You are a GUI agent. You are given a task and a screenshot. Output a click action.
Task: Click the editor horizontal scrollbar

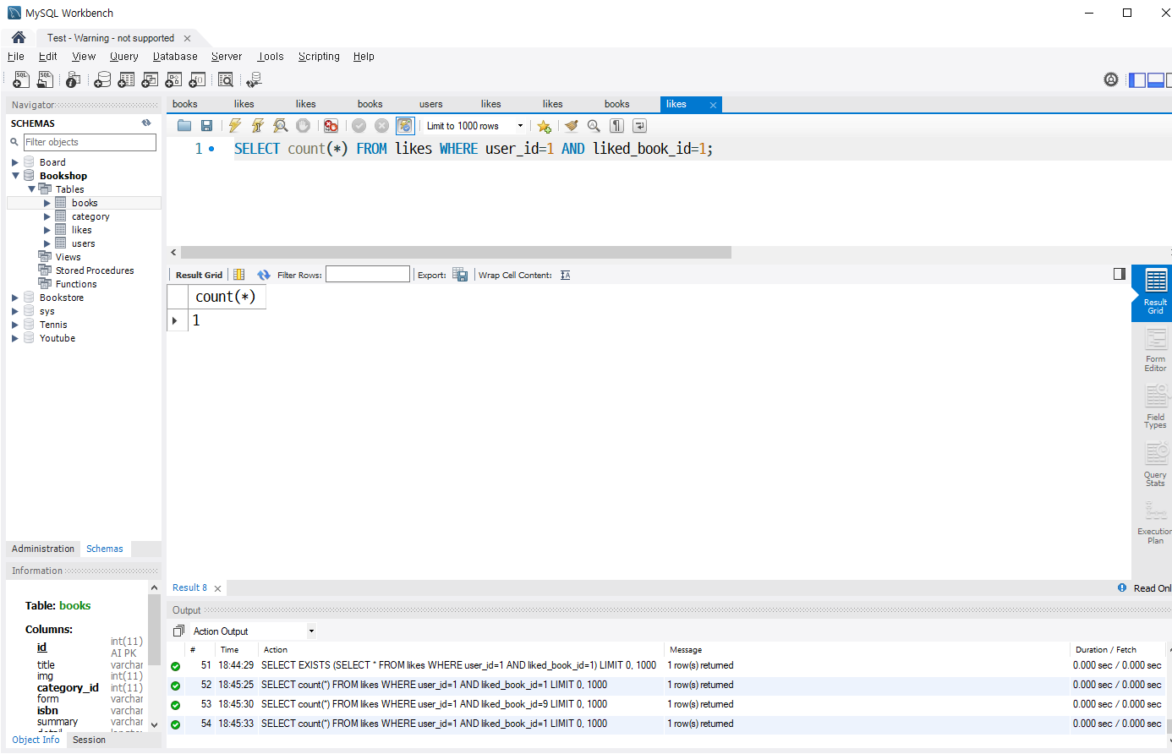(456, 252)
